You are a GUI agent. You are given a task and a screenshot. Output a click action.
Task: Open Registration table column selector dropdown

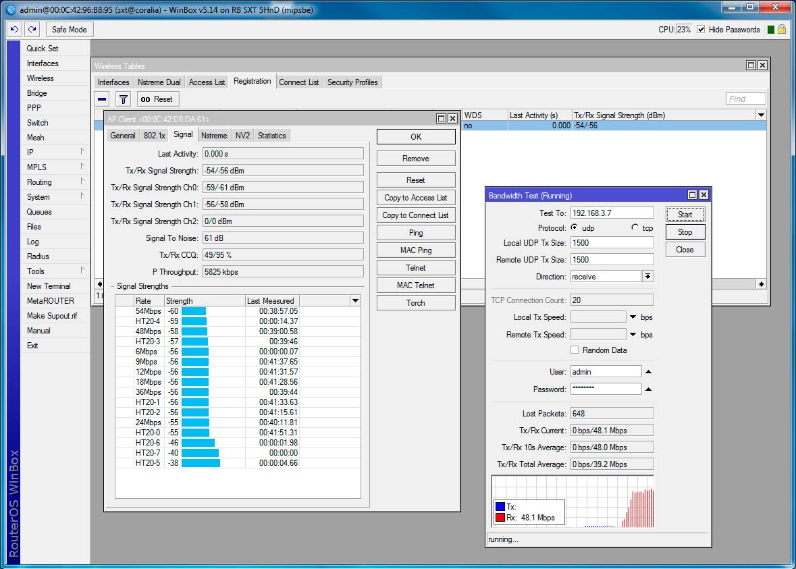pyautogui.click(x=761, y=115)
